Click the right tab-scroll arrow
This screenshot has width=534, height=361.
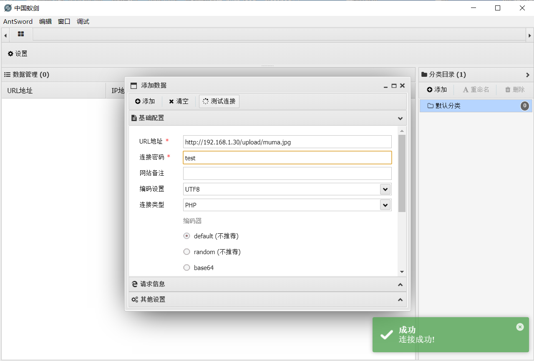[x=530, y=36]
